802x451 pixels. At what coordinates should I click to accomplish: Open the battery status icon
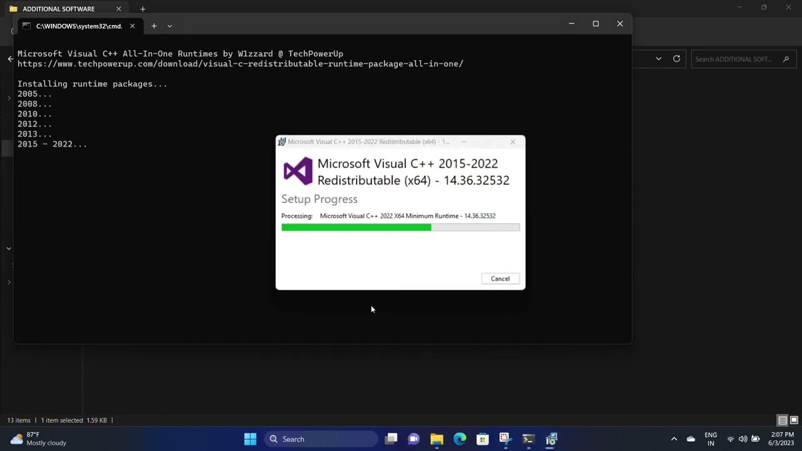tap(756, 439)
